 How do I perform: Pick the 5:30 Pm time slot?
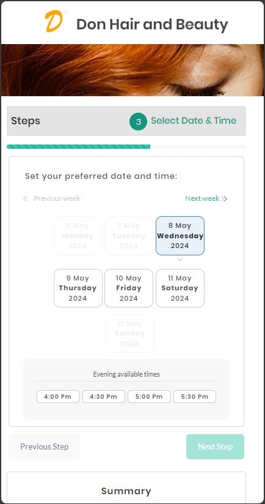click(x=195, y=397)
